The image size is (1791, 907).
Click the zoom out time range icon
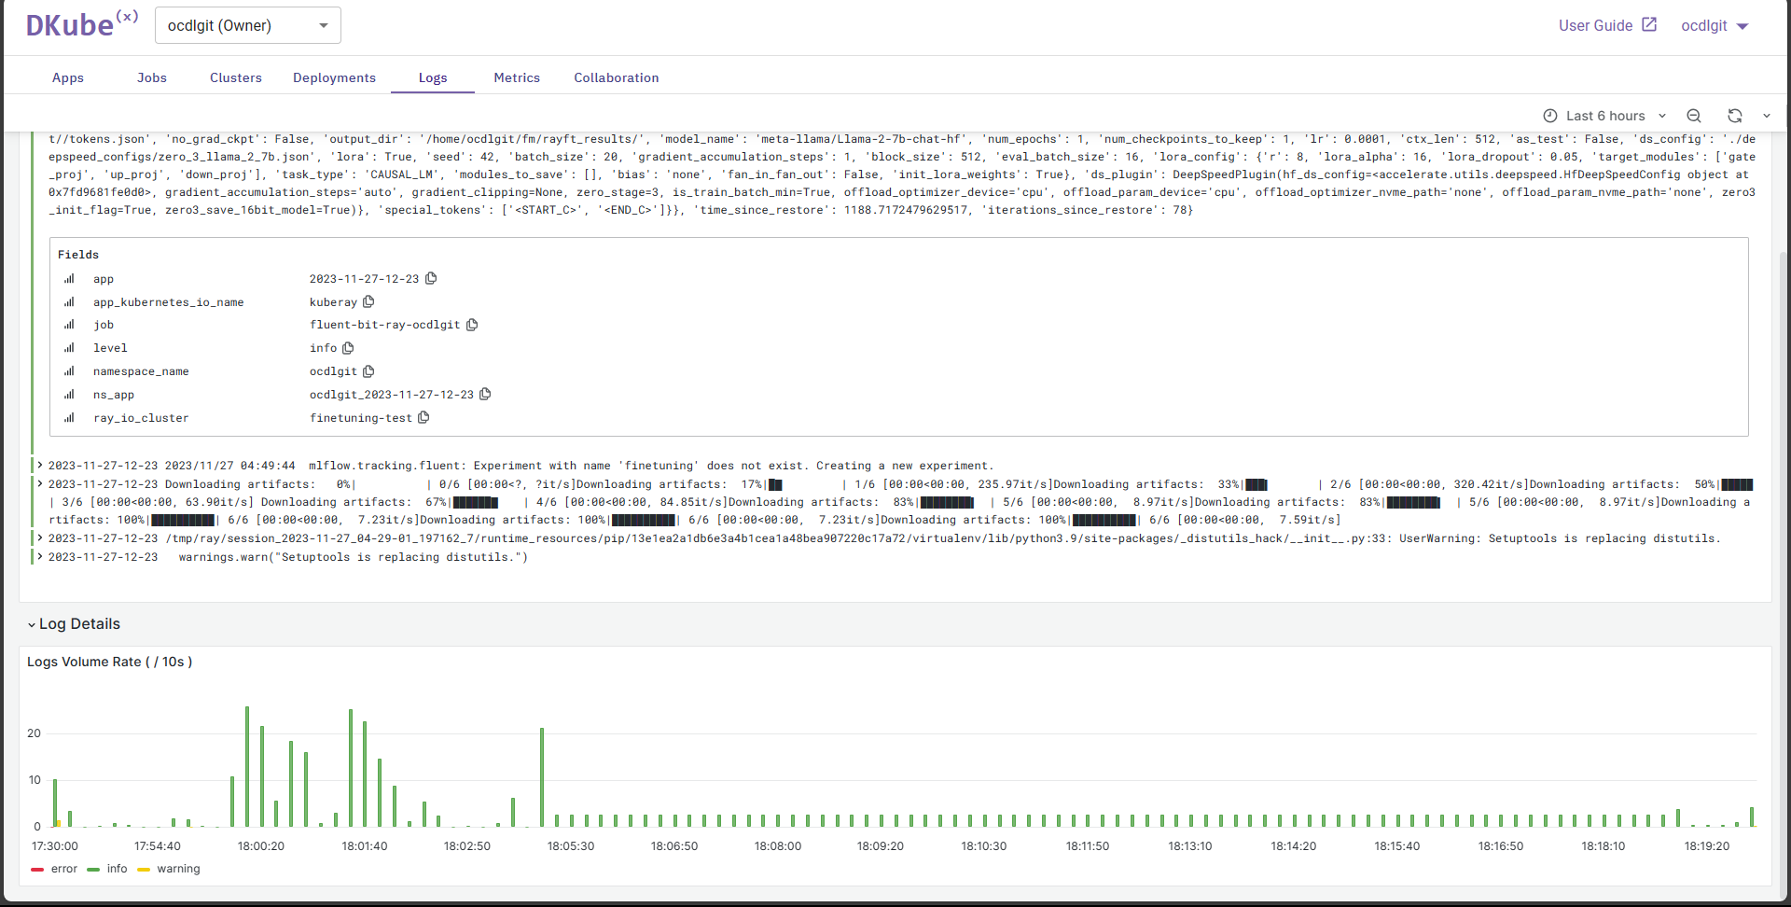point(1694,116)
